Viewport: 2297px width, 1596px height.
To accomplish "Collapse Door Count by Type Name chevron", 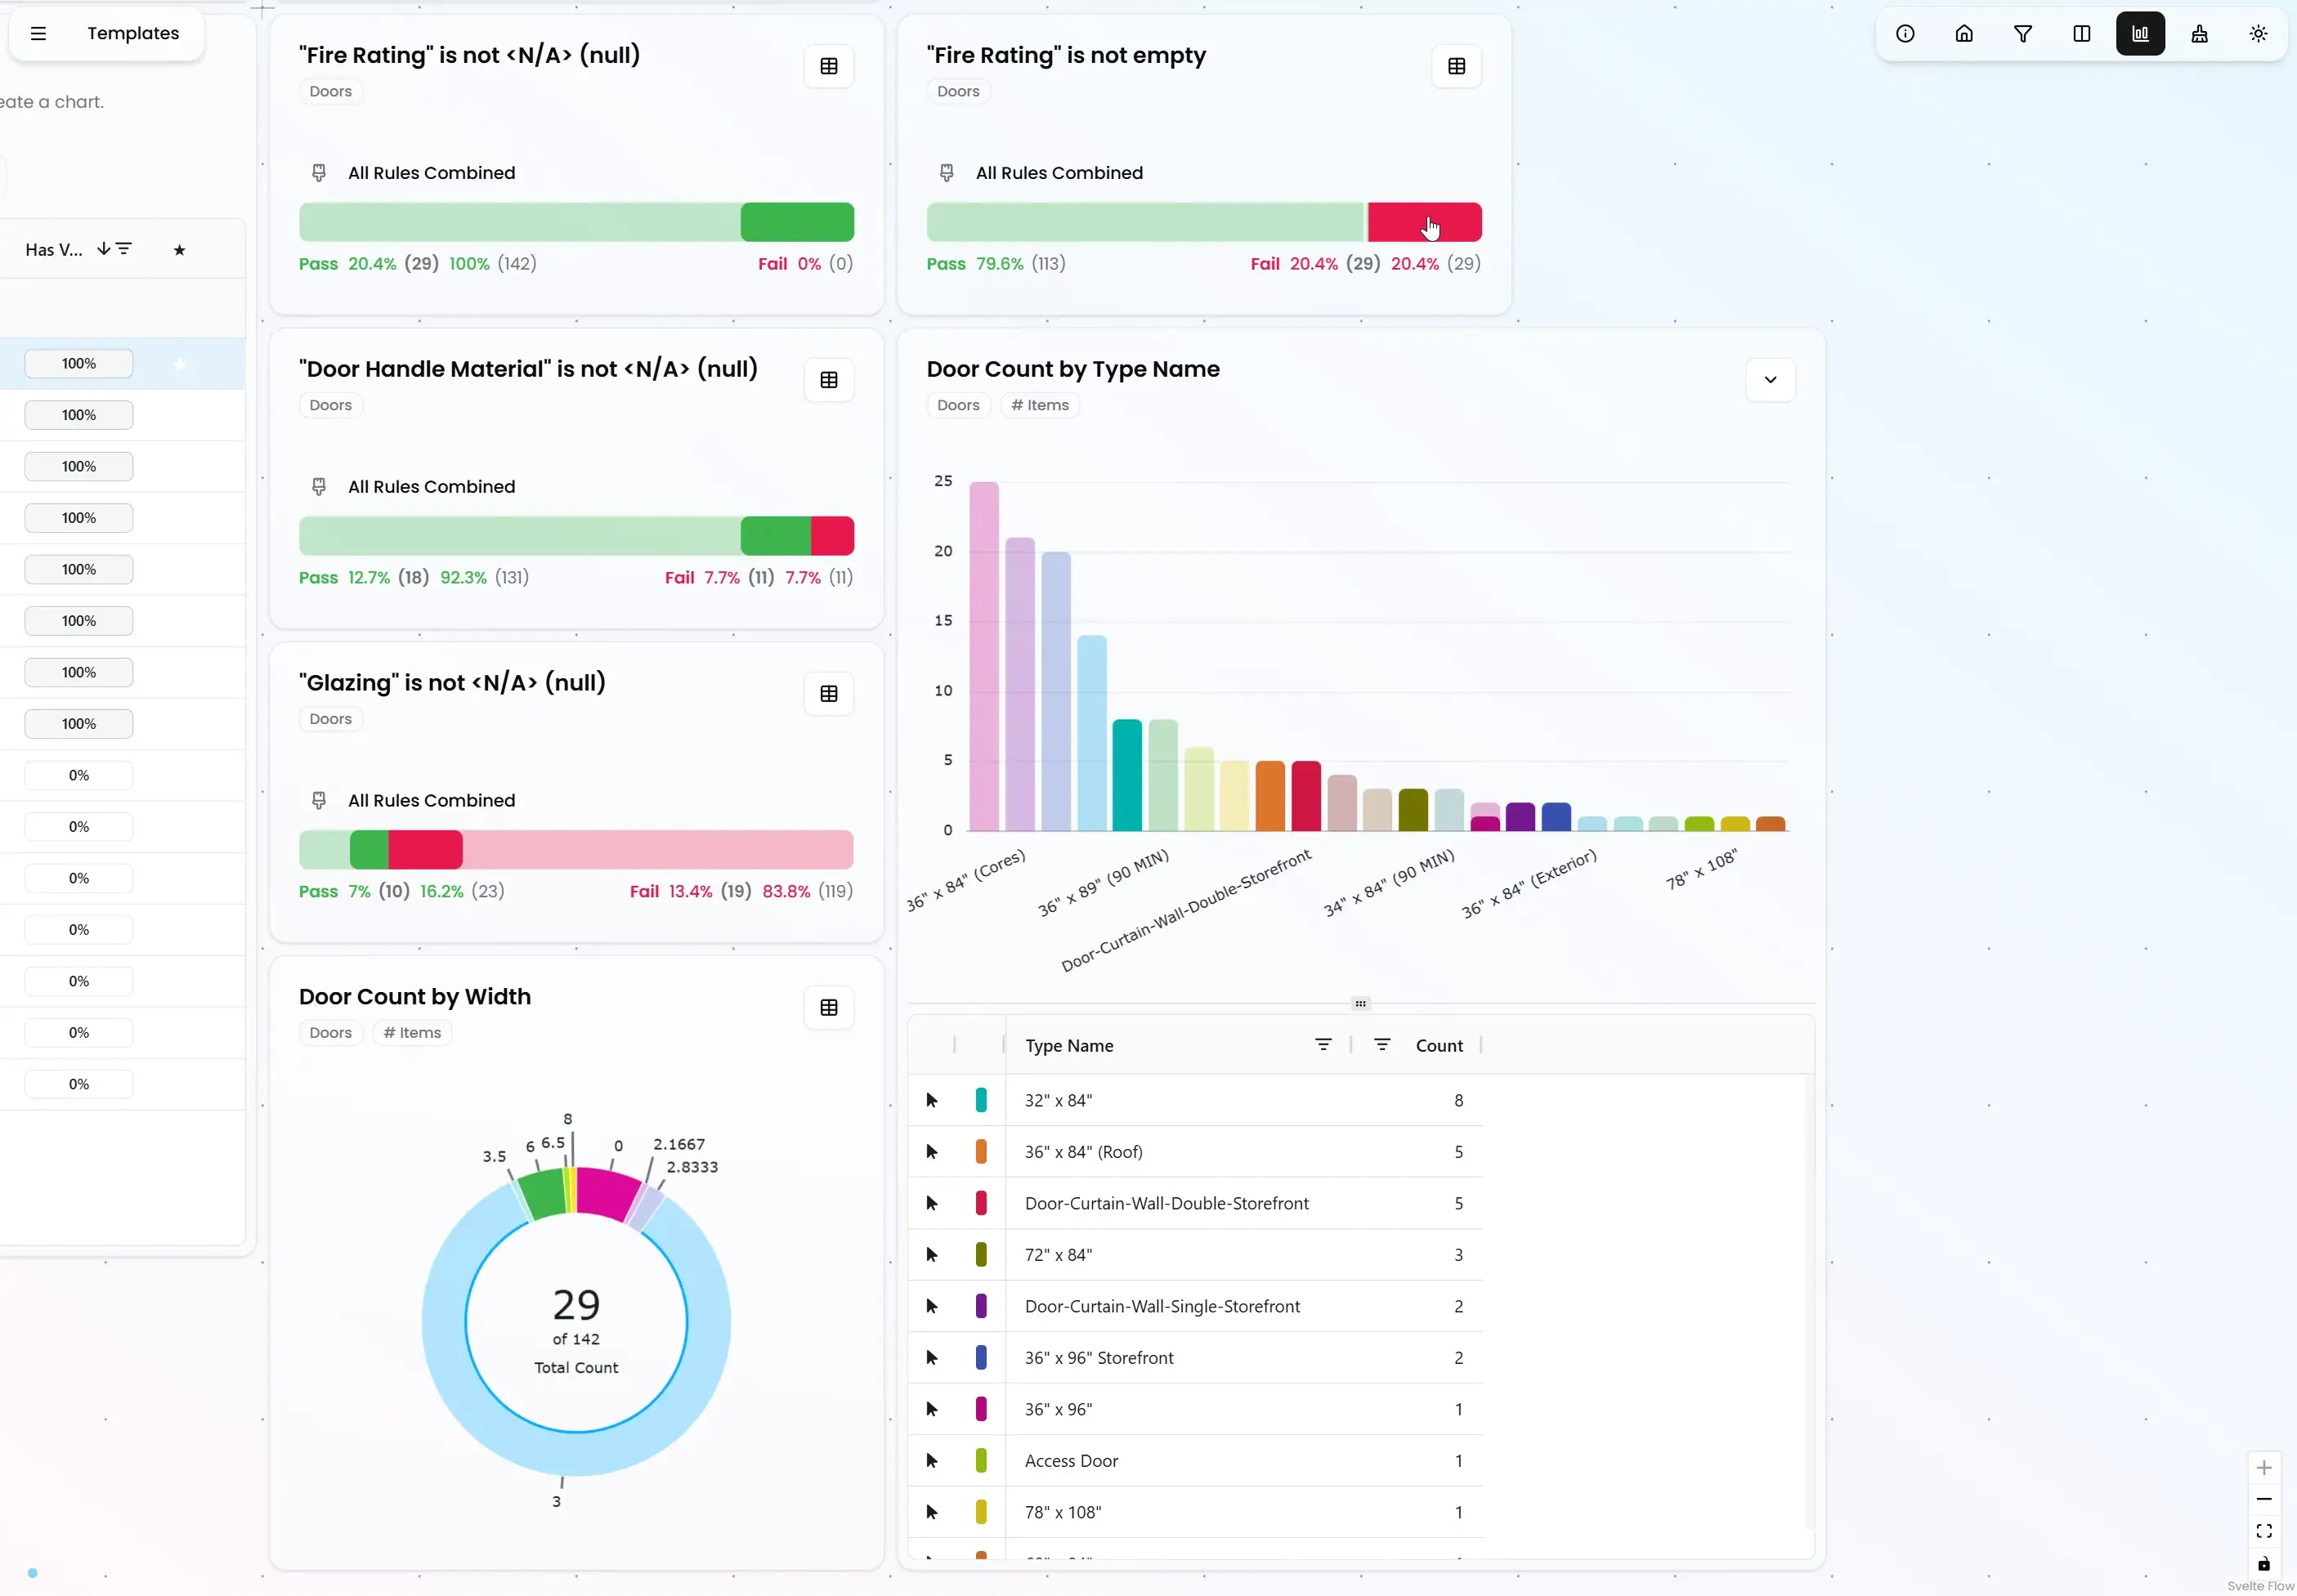I will click(x=1770, y=380).
